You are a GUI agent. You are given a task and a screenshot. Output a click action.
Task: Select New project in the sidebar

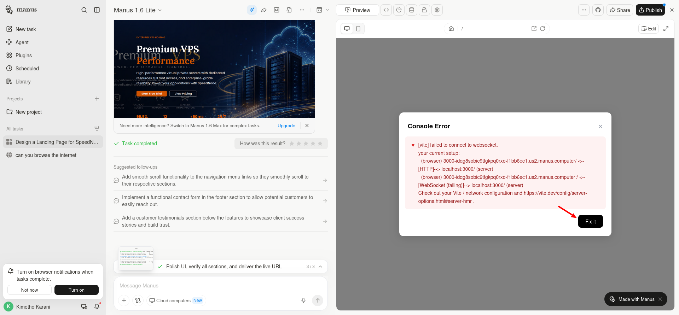click(53, 112)
